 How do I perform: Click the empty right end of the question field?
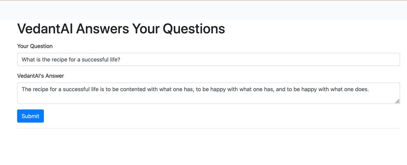(x=345, y=59)
